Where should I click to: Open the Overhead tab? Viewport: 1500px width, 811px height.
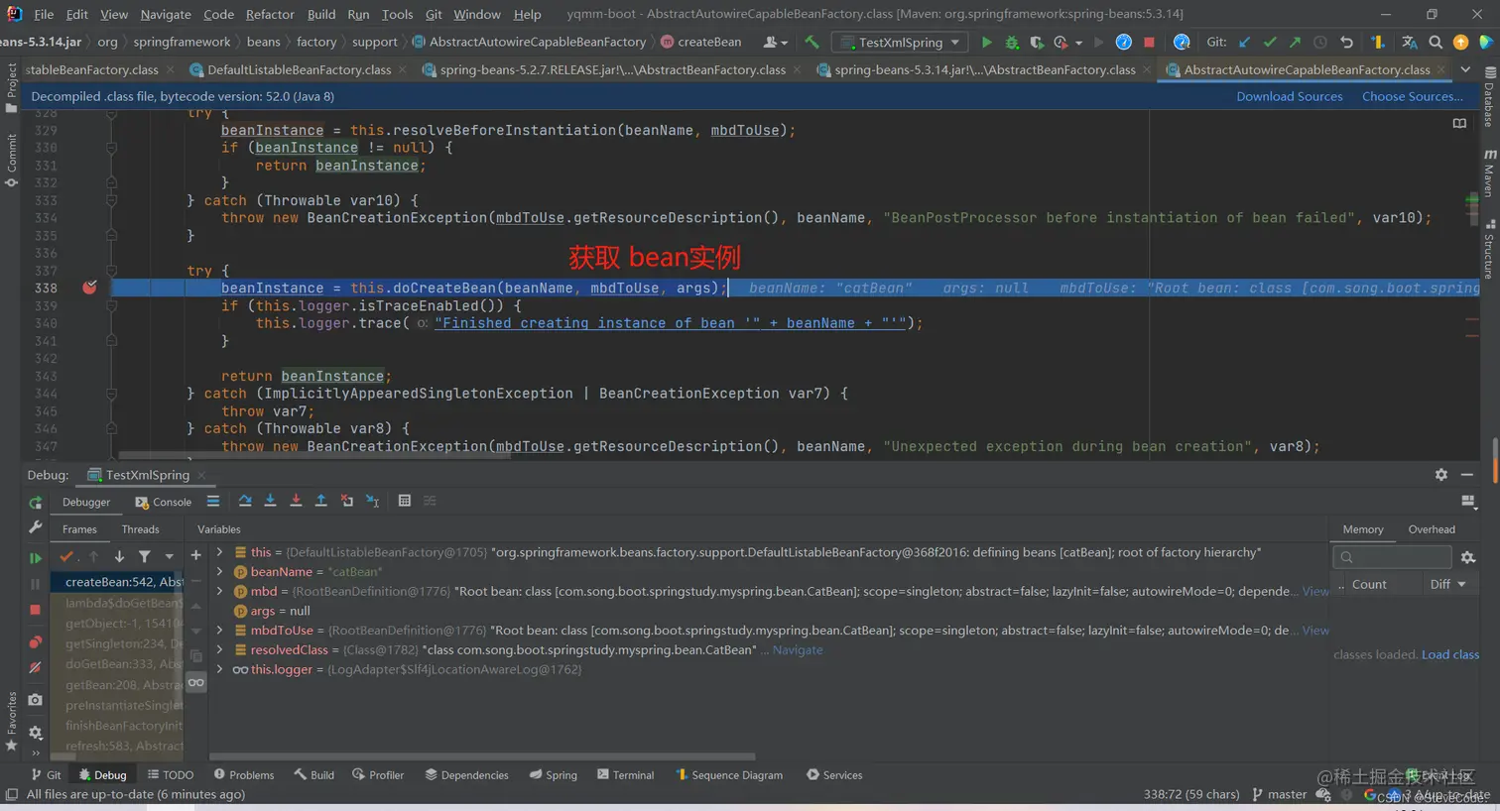click(x=1432, y=529)
